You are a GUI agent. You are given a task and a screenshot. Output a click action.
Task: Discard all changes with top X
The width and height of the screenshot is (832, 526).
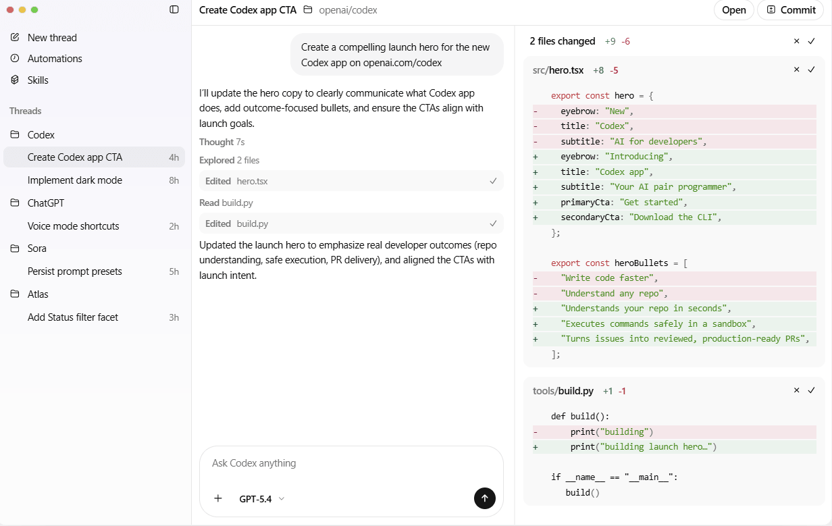796,41
